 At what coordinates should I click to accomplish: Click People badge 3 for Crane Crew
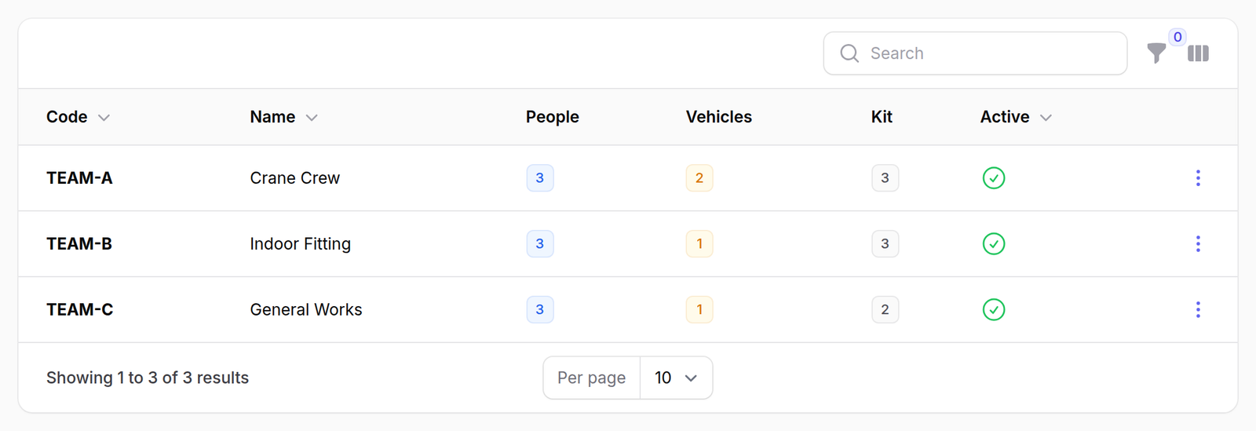(x=540, y=178)
